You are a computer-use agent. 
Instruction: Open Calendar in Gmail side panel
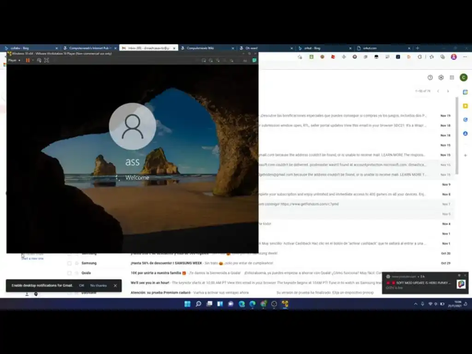(466, 92)
